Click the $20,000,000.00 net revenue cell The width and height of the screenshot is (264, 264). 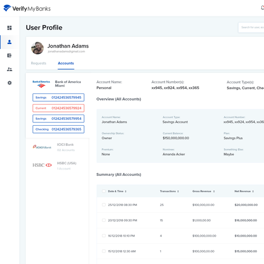[x=246, y=205]
